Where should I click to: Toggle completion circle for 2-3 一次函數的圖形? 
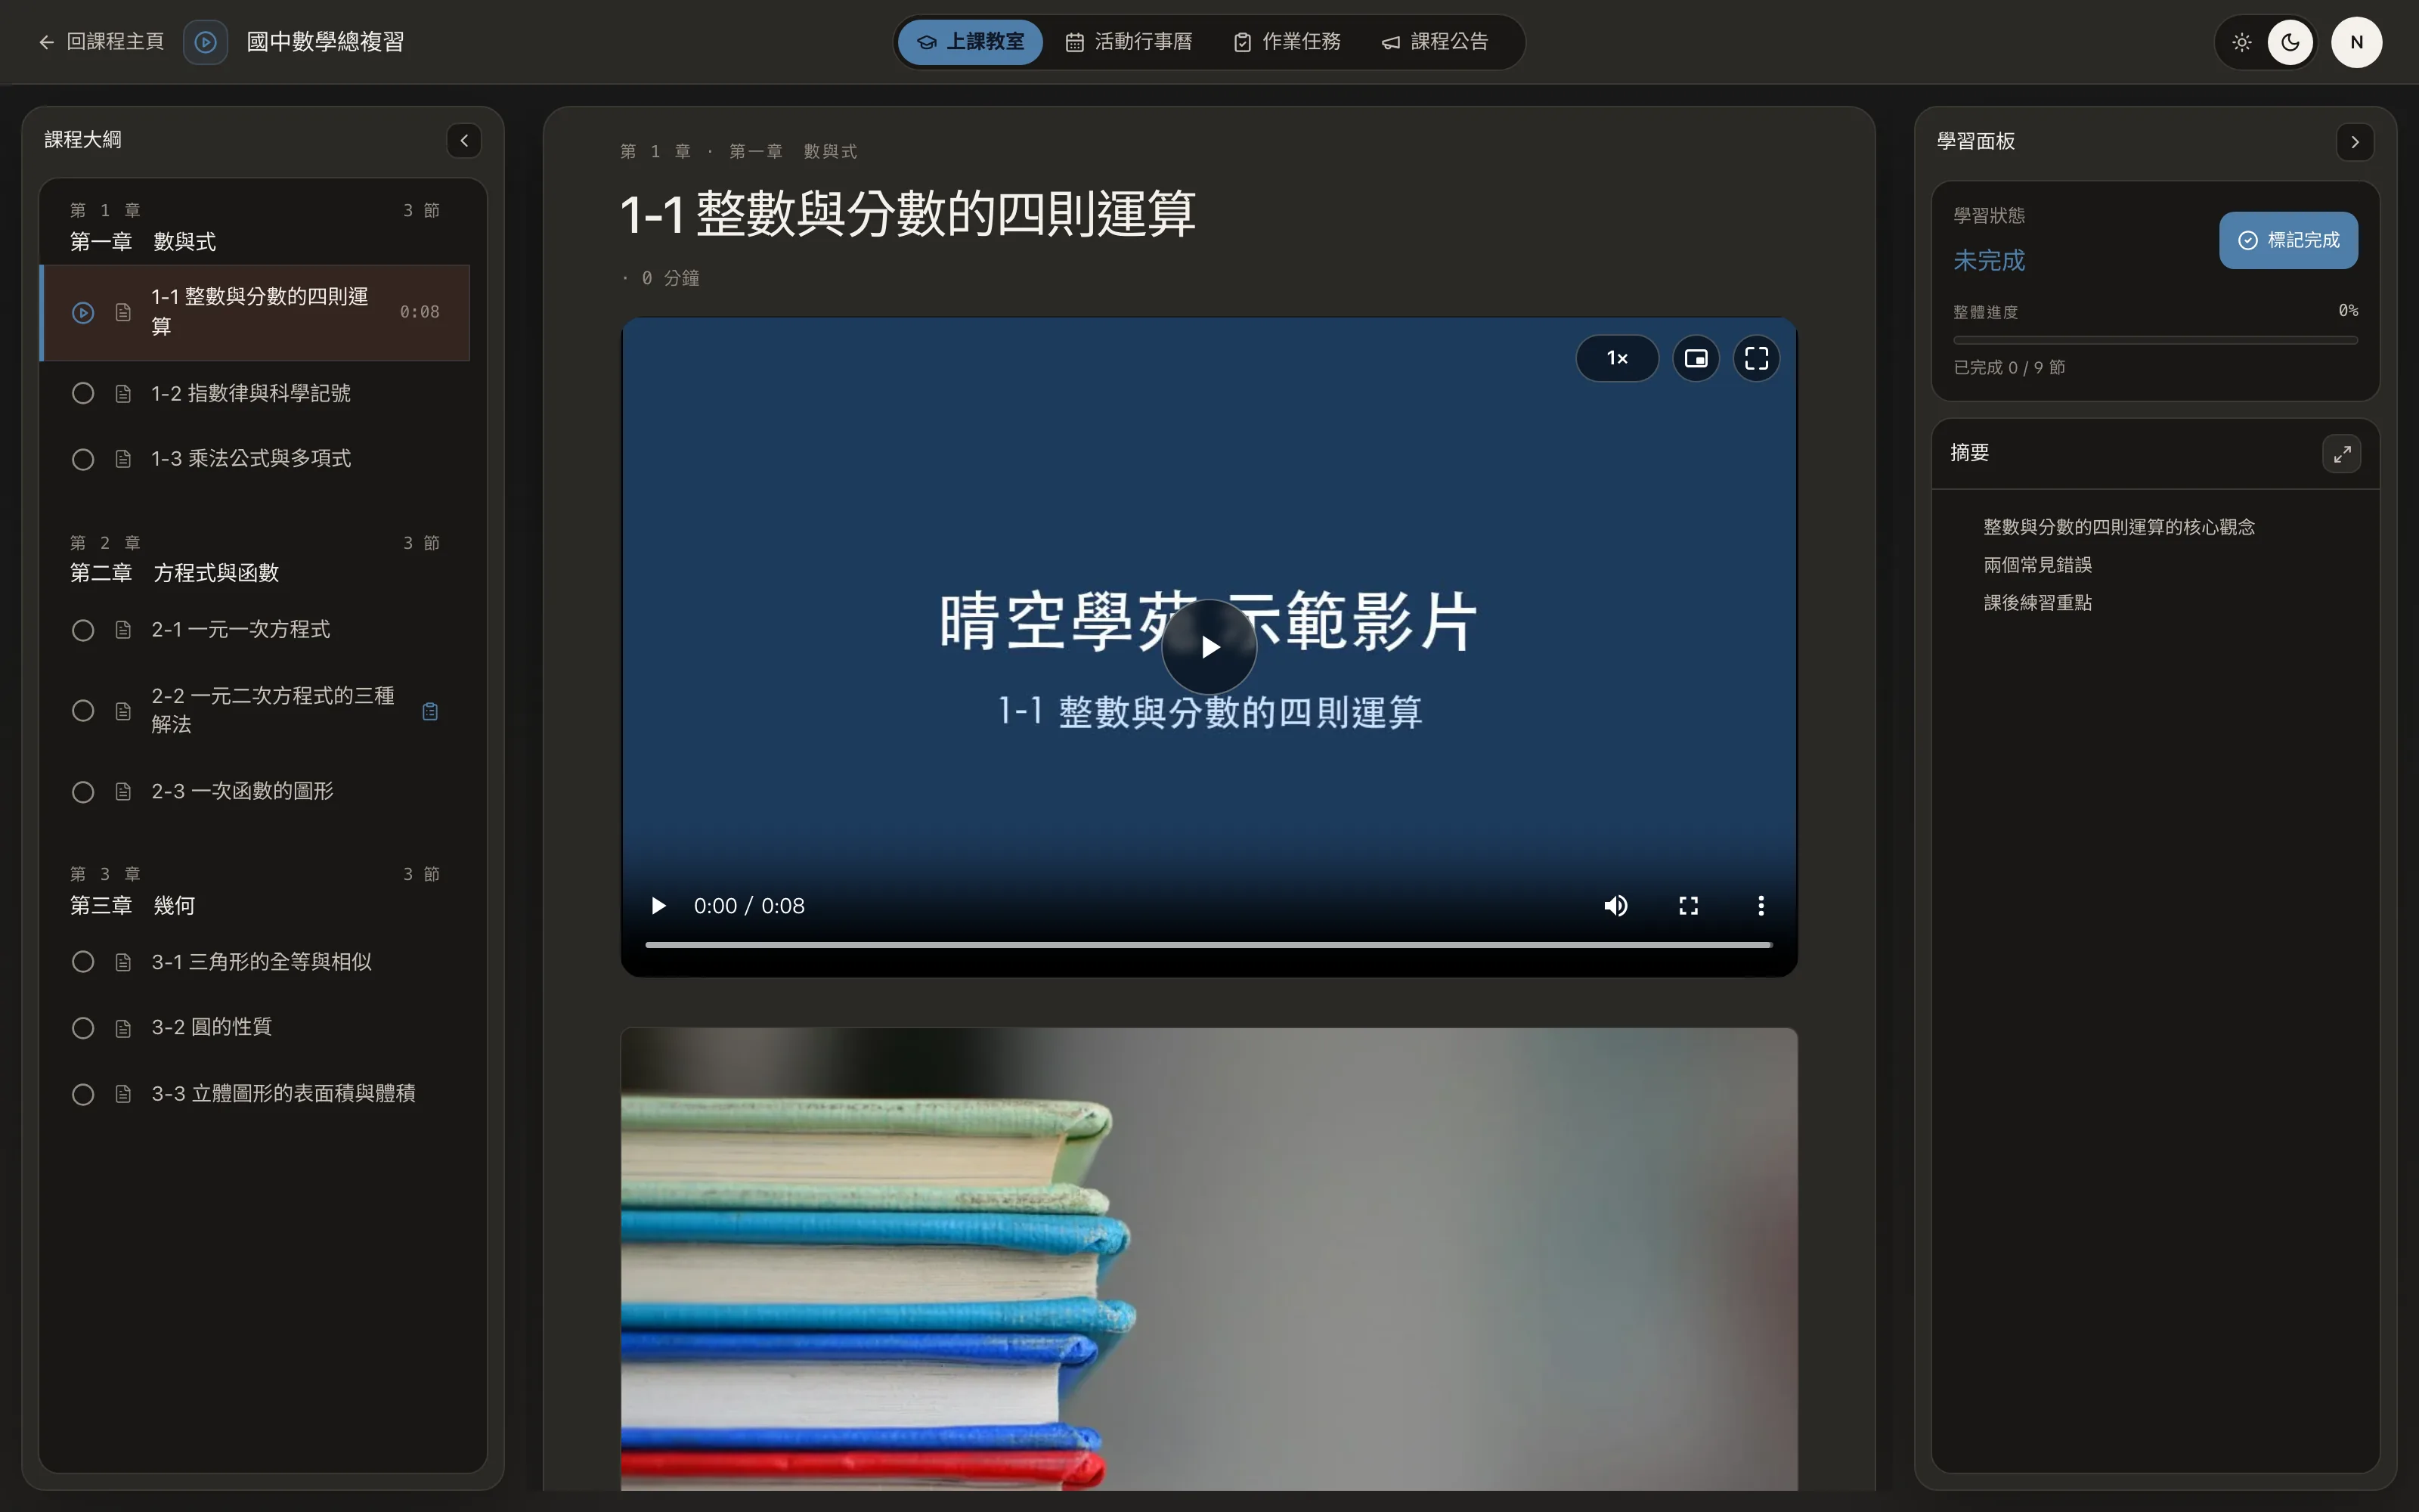point(83,792)
